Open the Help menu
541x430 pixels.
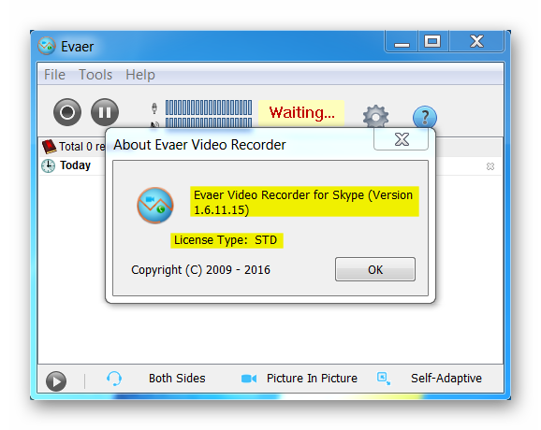[140, 75]
